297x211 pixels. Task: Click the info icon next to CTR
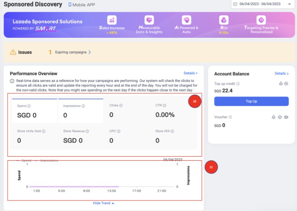pyautogui.click(x=165, y=105)
